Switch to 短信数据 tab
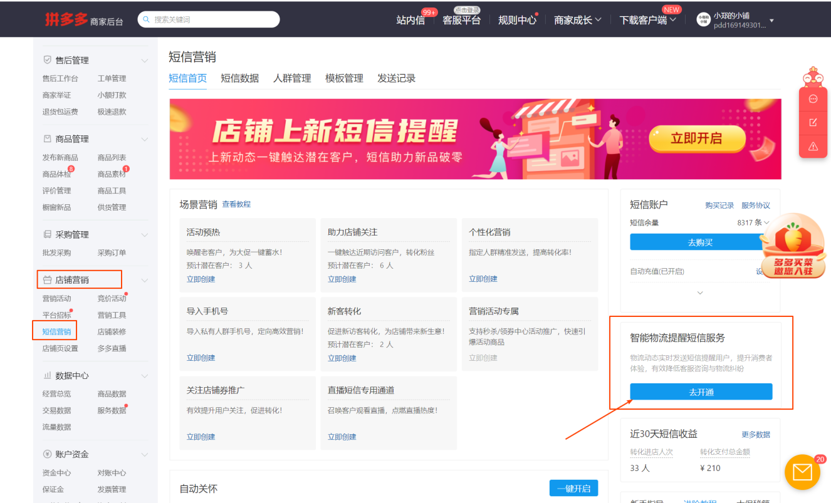The height and width of the screenshot is (503, 831). pyautogui.click(x=239, y=78)
